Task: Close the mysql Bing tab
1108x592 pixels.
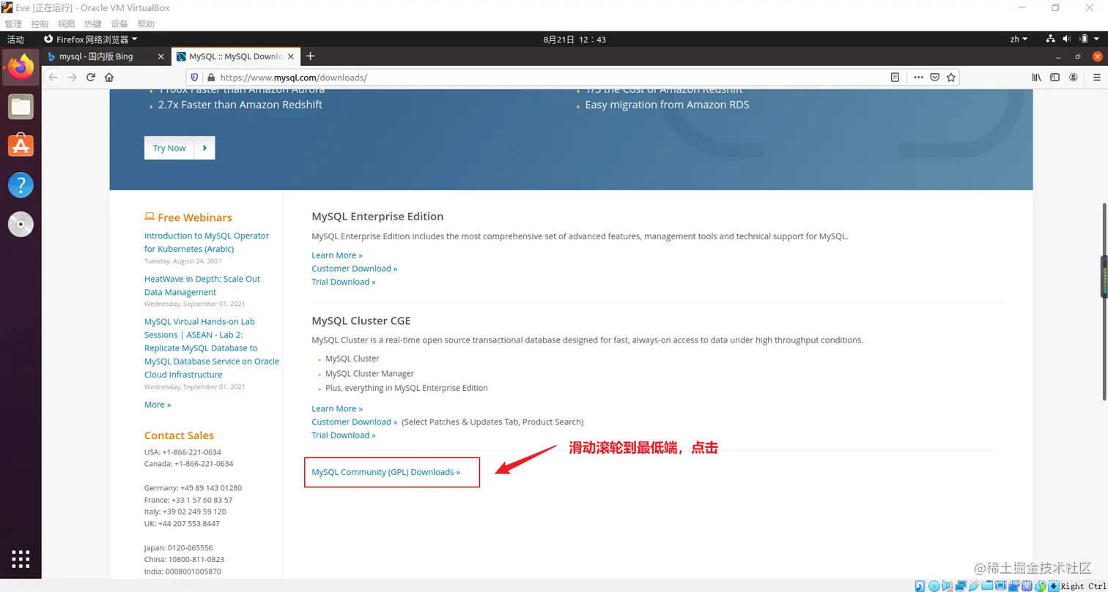Action: click(161, 56)
